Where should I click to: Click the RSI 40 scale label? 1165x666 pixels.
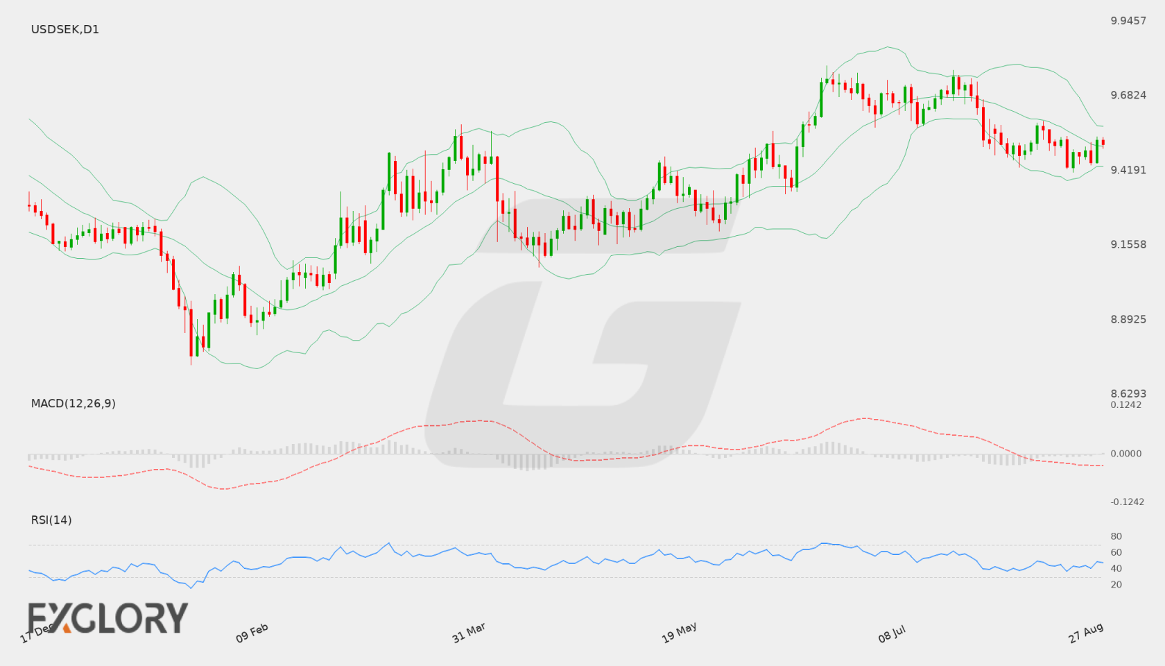point(1116,568)
